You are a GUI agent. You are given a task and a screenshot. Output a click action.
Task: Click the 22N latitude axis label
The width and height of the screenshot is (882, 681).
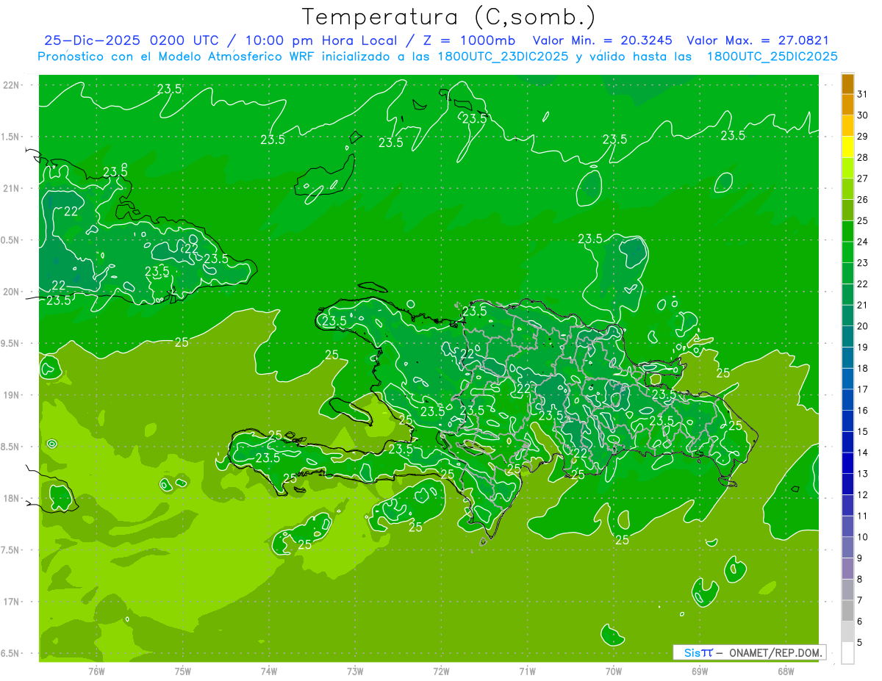pyautogui.click(x=10, y=85)
